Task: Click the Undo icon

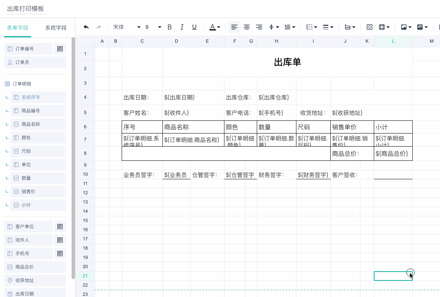Action: point(85,27)
